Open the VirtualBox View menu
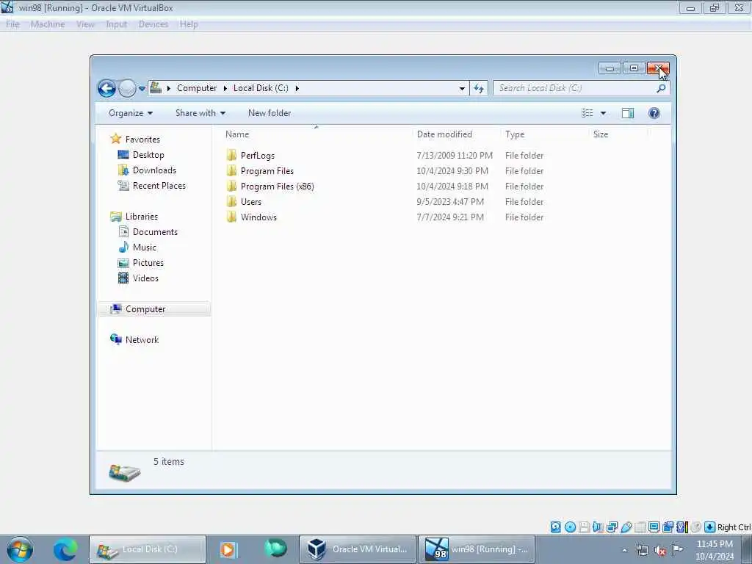 point(85,24)
